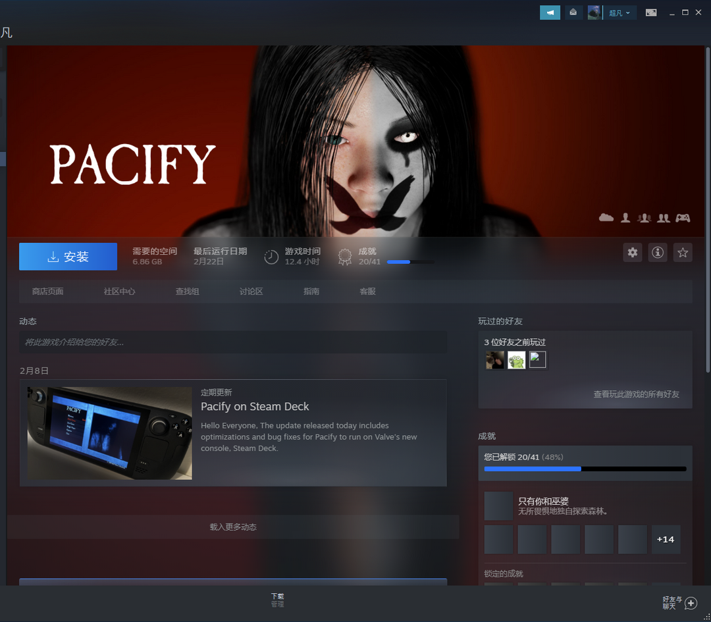Click the single-player icon on the banner

point(625,218)
